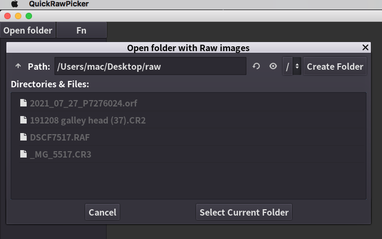Click file icon beside the galley head CR2
Screen dimensions: 382x239
[23, 120]
